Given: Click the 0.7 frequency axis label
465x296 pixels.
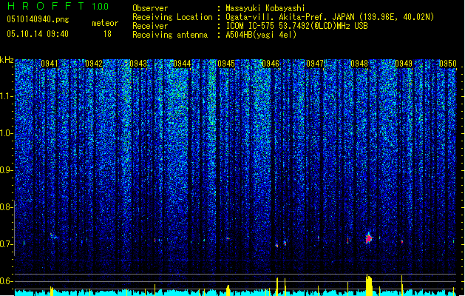Looking at the screenshot, I should [x=6, y=244].
